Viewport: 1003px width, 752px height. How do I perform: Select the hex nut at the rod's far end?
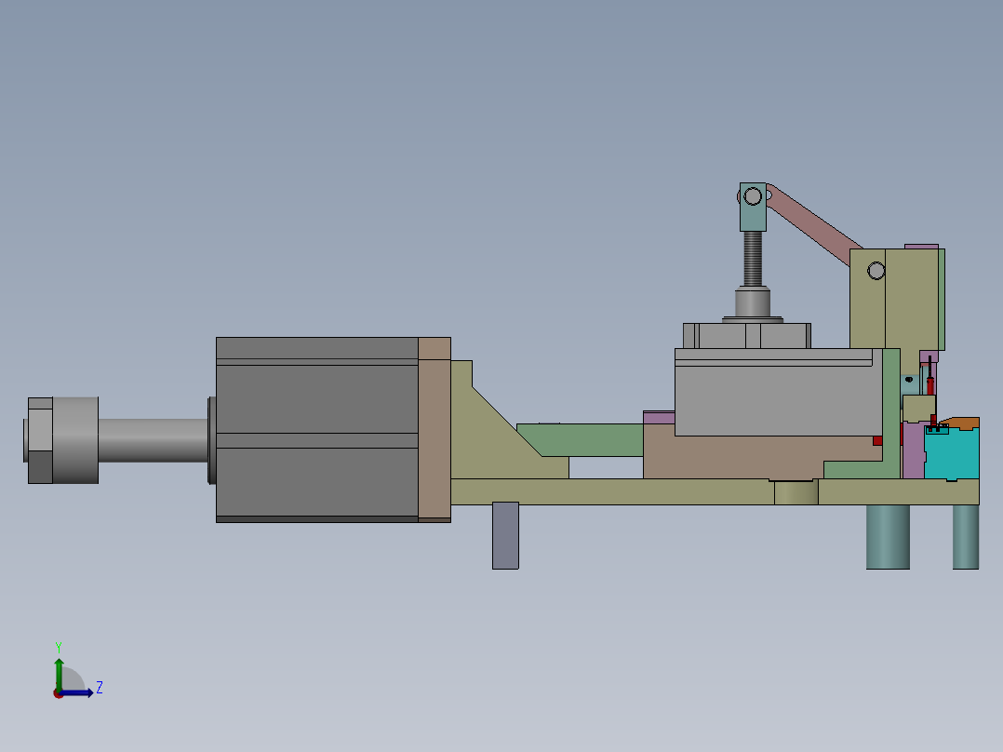click(x=40, y=440)
